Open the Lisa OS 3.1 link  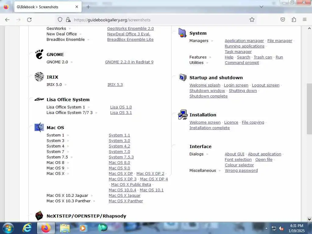click(x=121, y=113)
